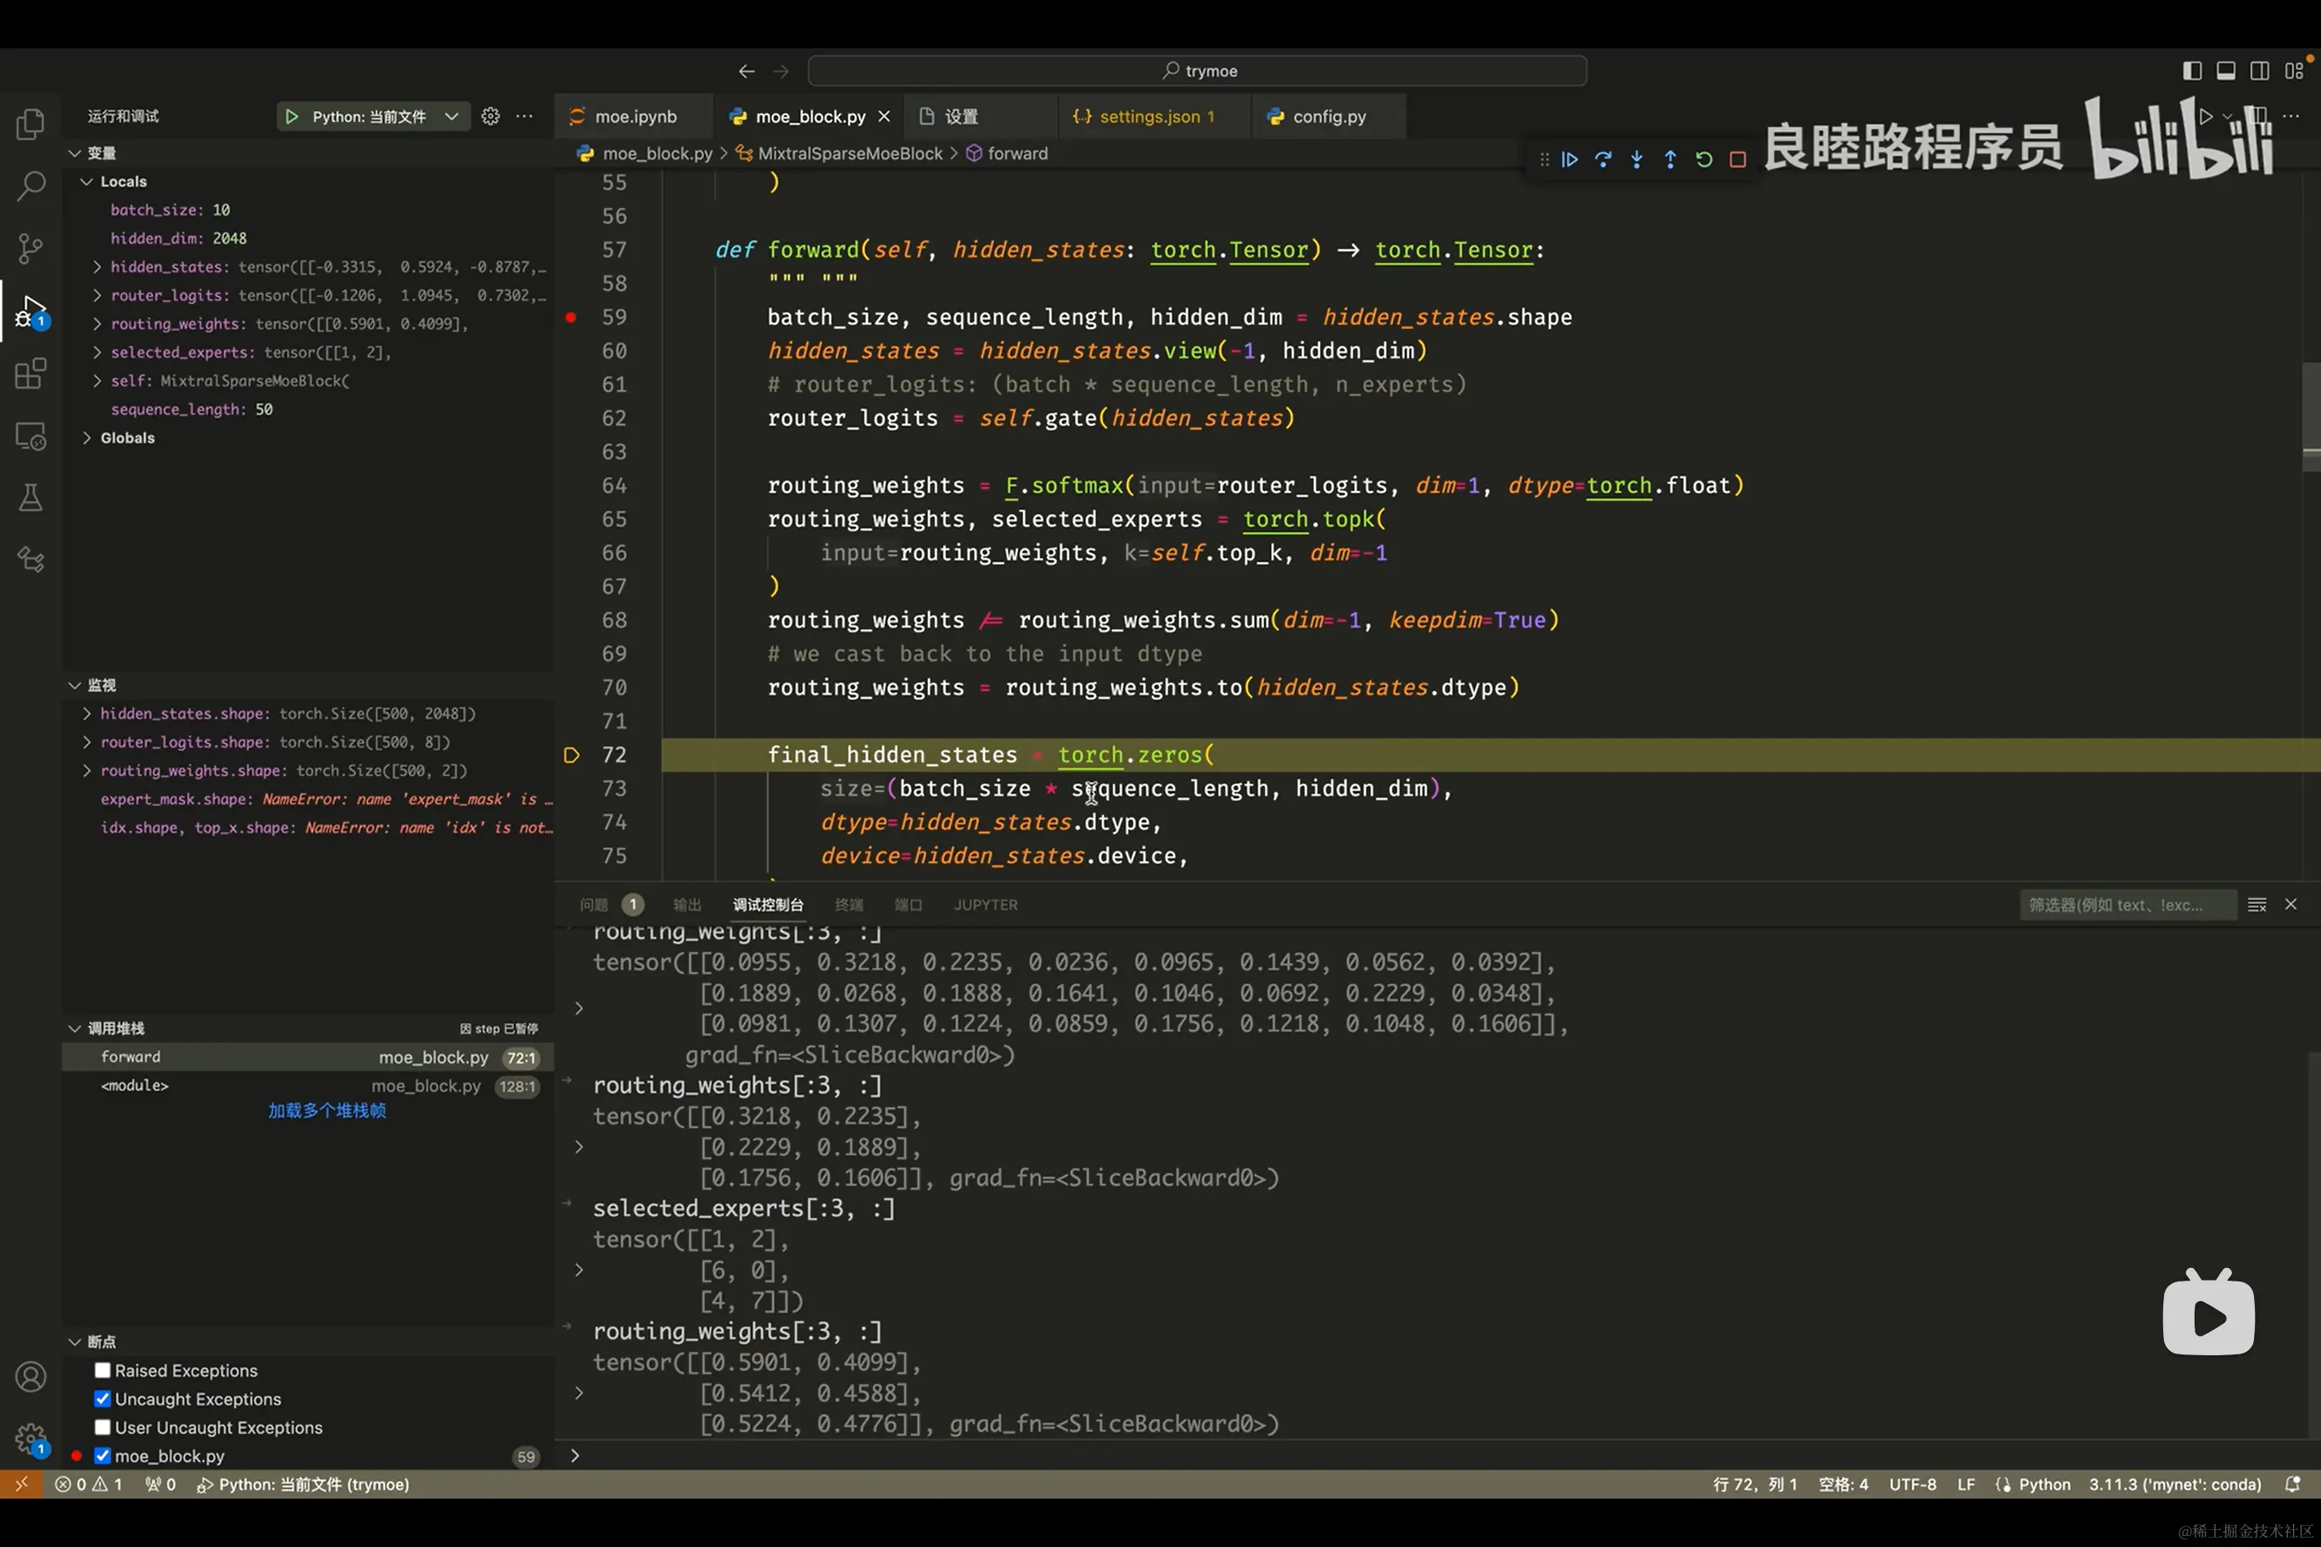Expand the Globals variable group
The width and height of the screenshot is (2321, 1547).
pyautogui.click(x=88, y=438)
